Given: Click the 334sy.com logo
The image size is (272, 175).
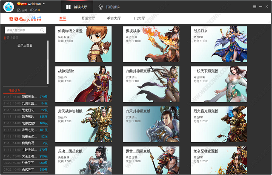Looking at the screenshot, I should click(25, 19).
